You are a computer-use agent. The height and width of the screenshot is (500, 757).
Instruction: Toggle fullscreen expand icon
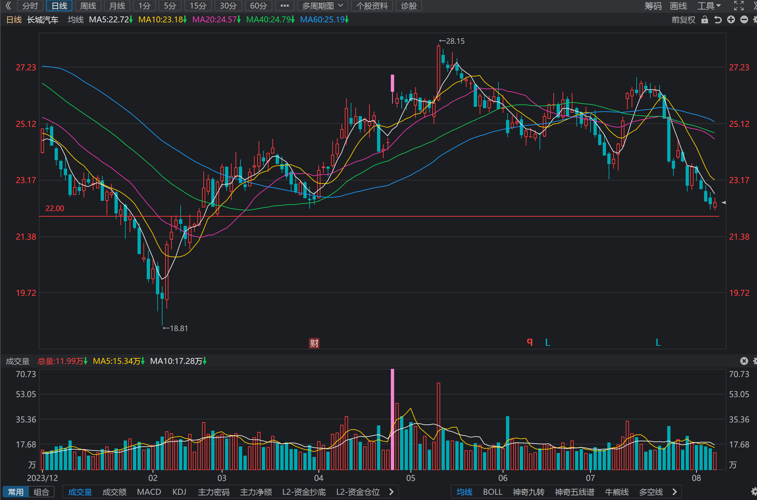pos(739,6)
